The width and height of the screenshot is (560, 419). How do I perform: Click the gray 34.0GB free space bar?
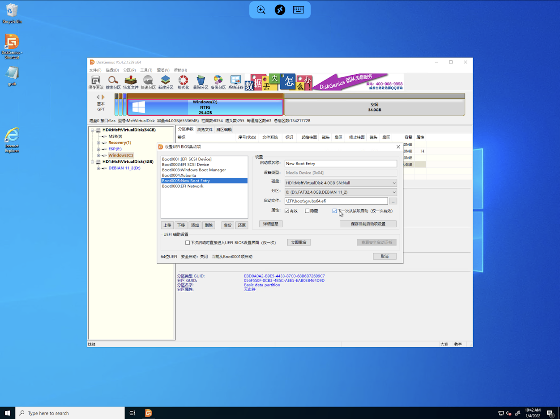click(374, 107)
